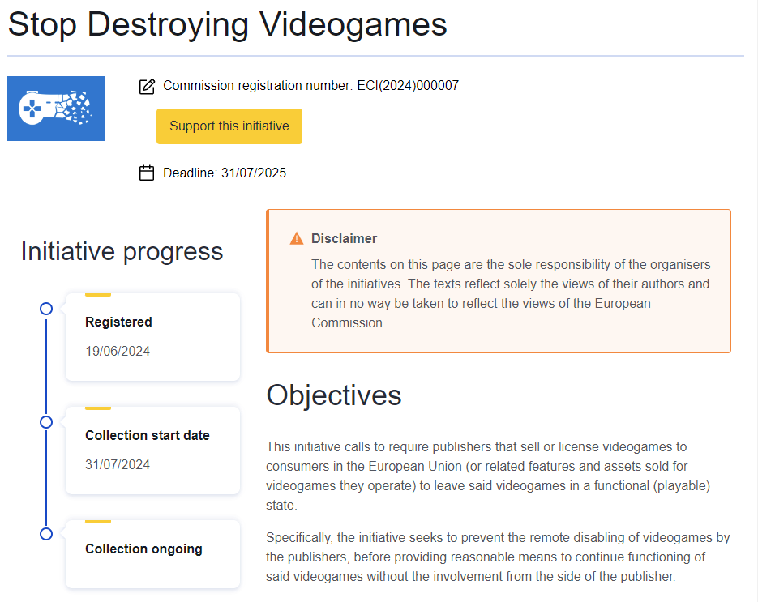
Task: Select the Registered milestone card
Action: pyautogui.click(x=152, y=336)
